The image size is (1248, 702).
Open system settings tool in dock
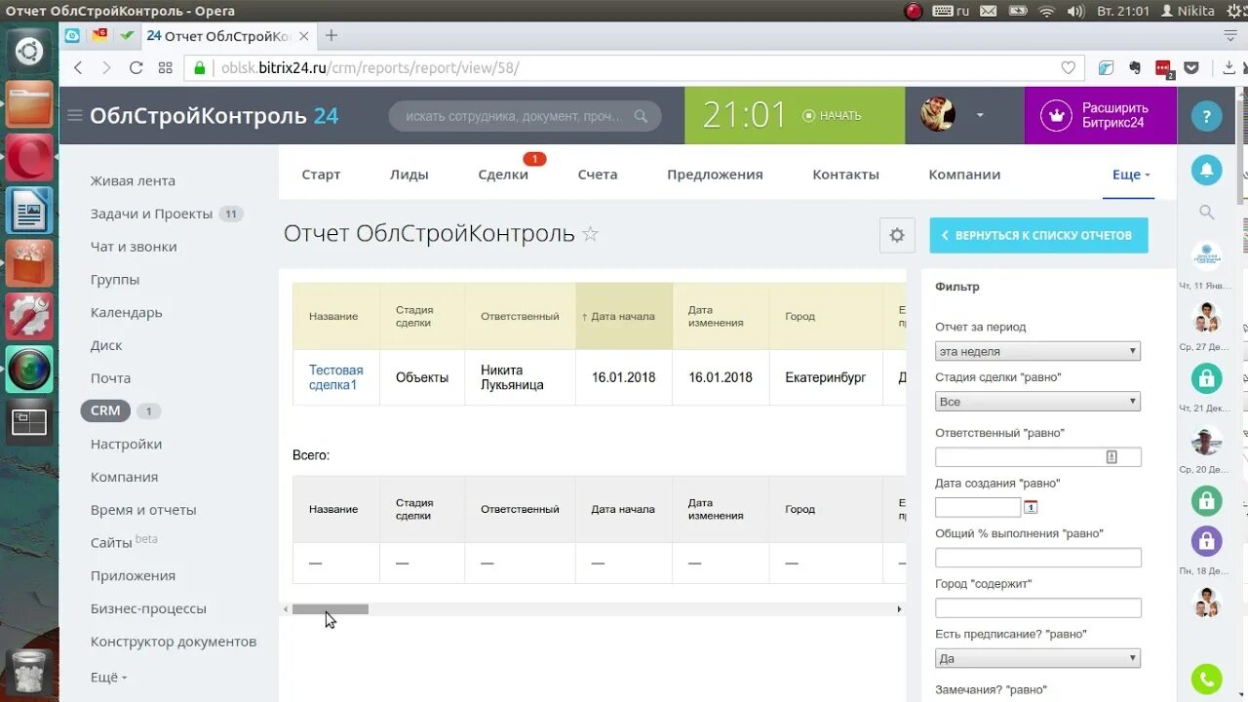pyautogui.click(x=29, y=316)
